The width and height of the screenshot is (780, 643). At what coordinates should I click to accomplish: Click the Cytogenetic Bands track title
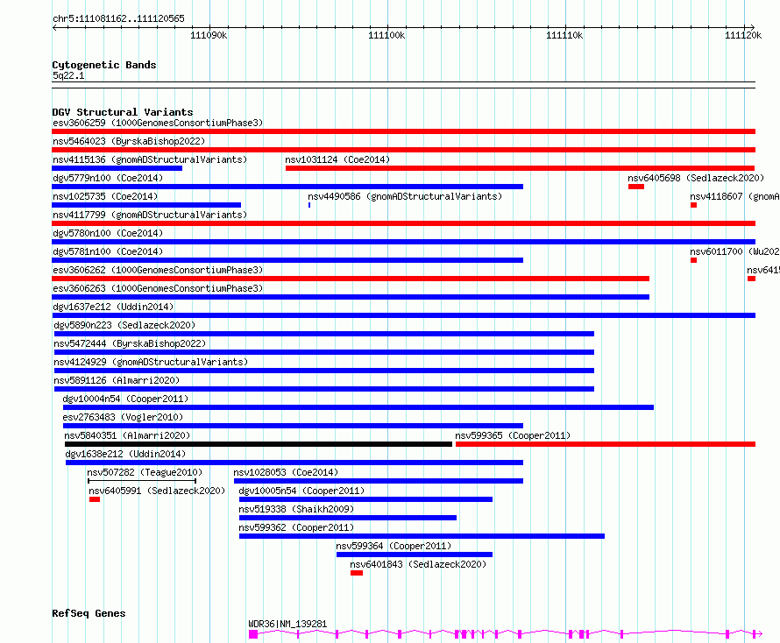(104, 65)
